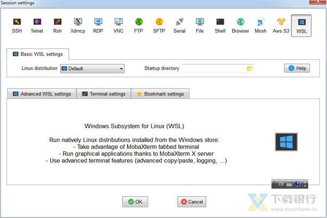Switch to Basic WSL settings tab
Image resolution: width=327 pixels, height=218 pixels.
[x=38, y=54]
